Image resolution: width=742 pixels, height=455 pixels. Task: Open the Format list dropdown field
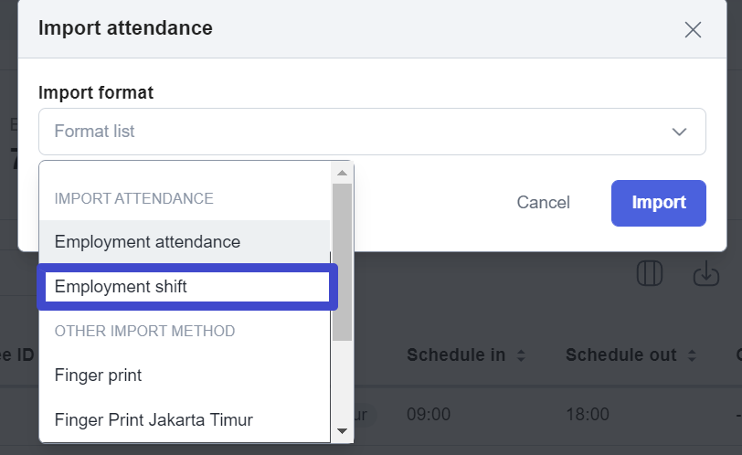372,132
